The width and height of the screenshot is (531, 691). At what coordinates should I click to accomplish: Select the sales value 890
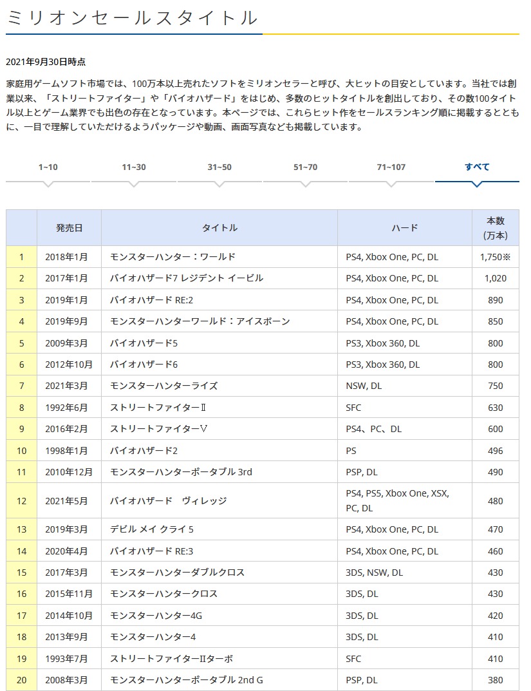coord(496,300)
